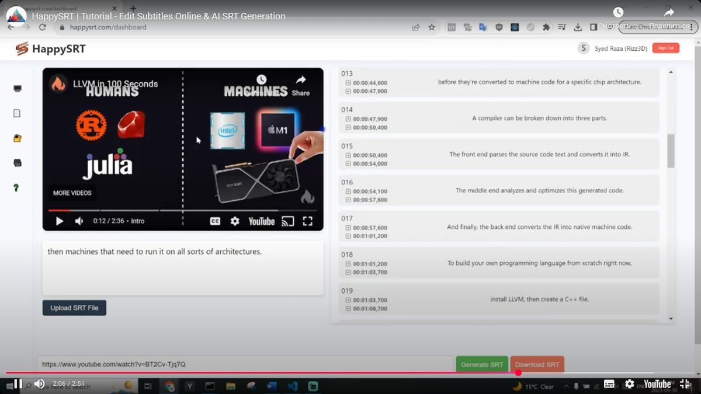Open the channel avatar at top left
Screen dimensions: 701x394
(x=16, y=16)
